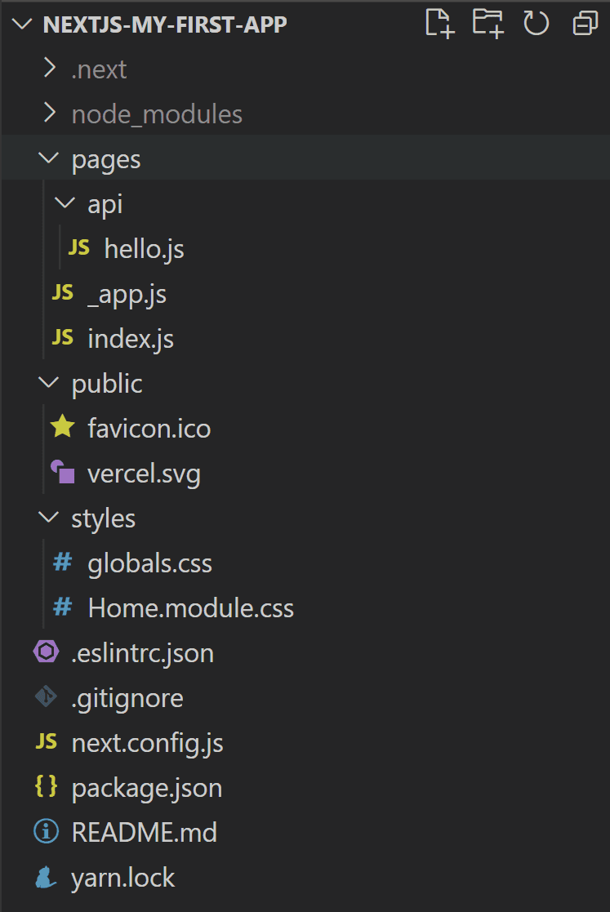Click the New File icon
Viewport: 610px width, 912px height.
[439, 24]
